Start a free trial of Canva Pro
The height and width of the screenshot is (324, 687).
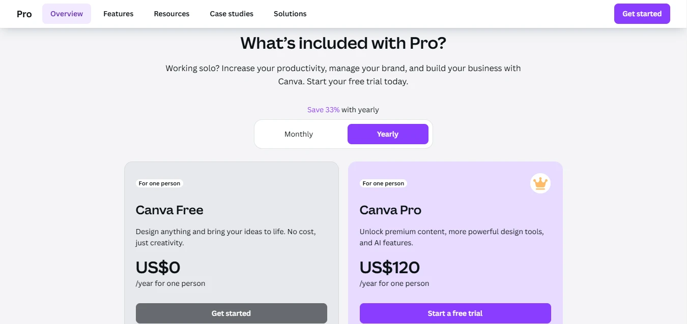[455, 313]
